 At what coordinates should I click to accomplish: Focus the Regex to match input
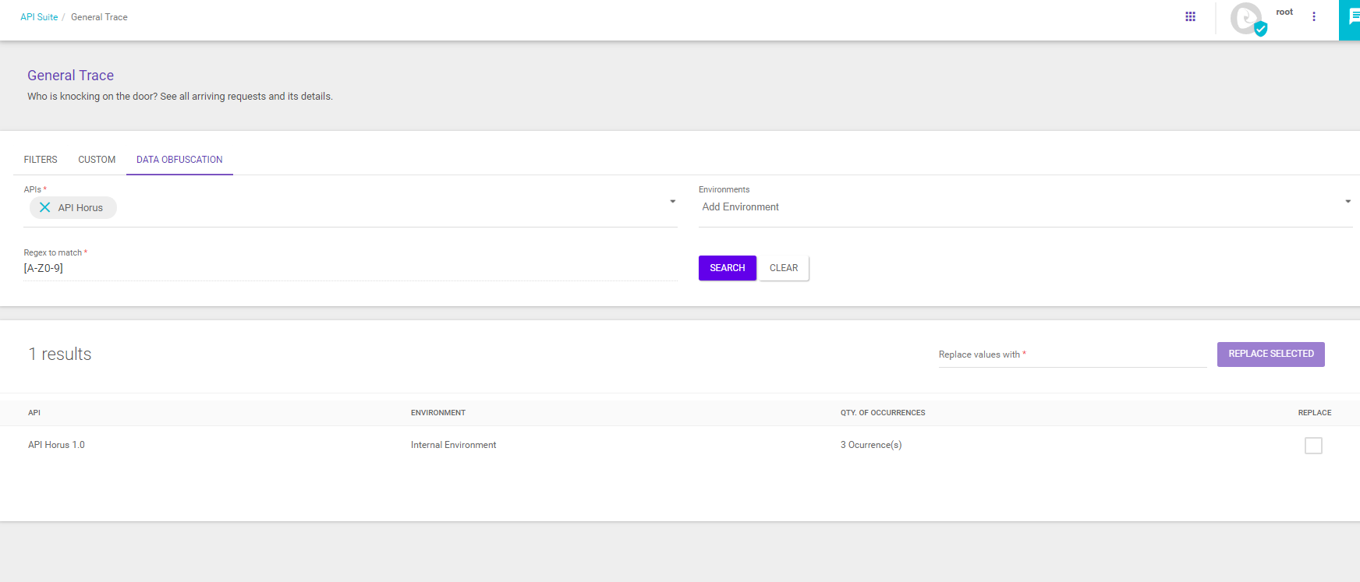point(350,268)
